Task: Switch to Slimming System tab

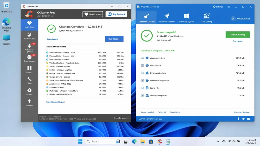Action: click(186, 18)
